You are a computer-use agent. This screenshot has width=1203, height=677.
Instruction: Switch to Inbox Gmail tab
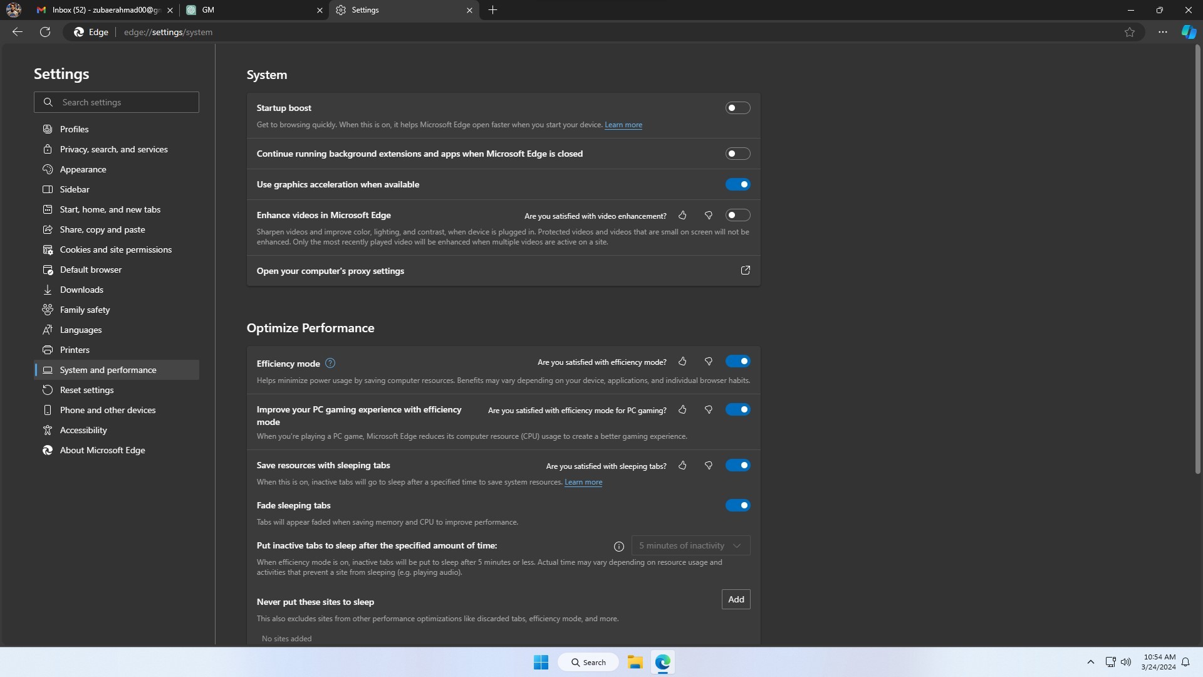click(103, 10)
